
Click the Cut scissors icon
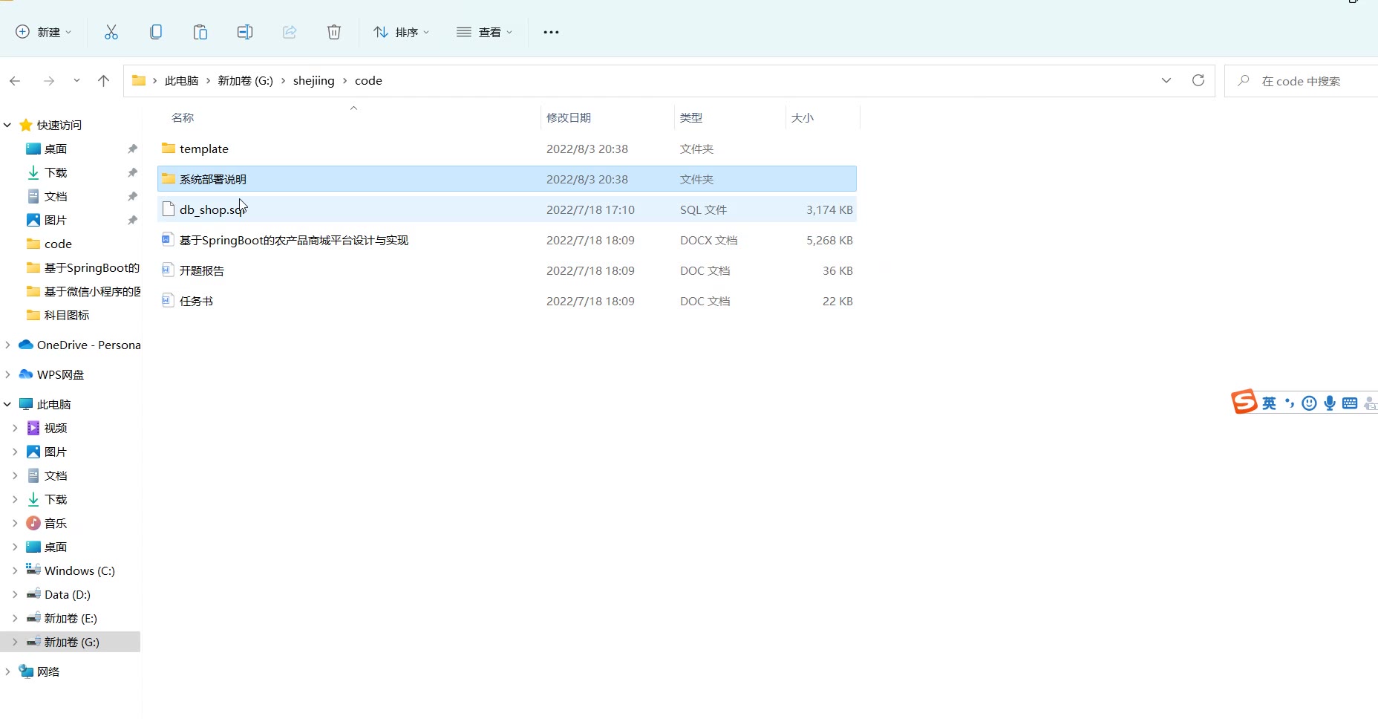click(111, 32)
